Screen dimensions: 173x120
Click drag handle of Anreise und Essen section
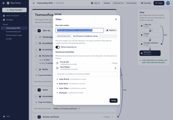(x=35, y=117)
